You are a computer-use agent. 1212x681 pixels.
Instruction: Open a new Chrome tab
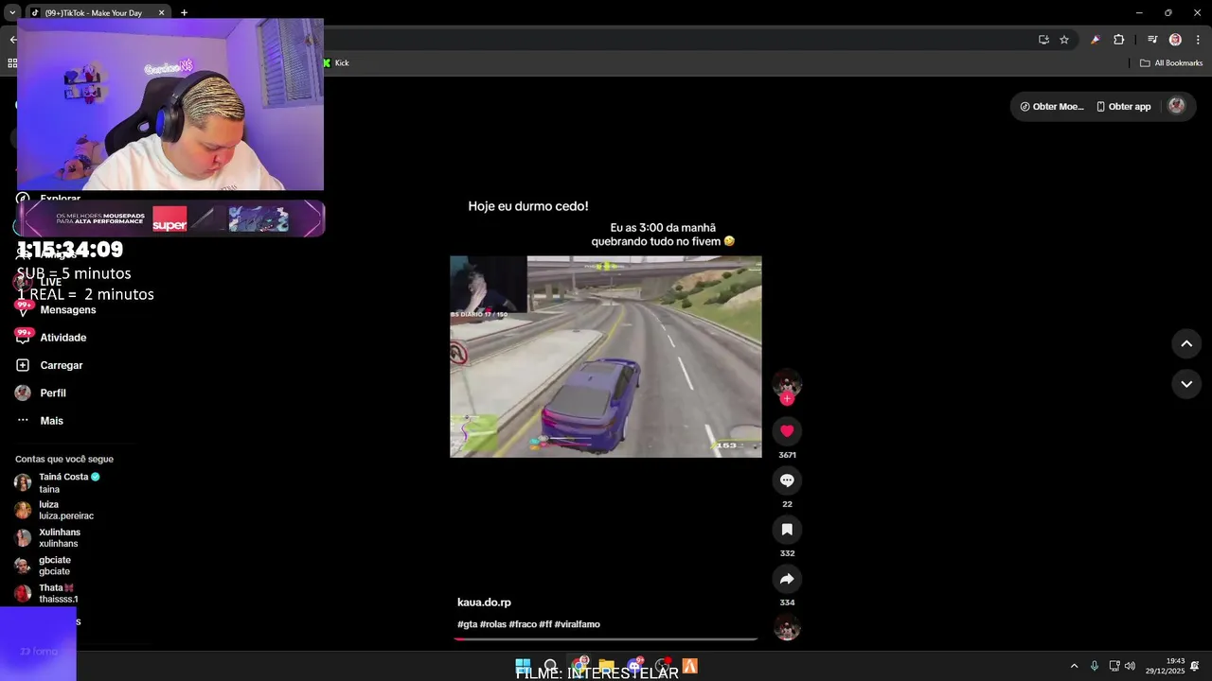point(184,12)
